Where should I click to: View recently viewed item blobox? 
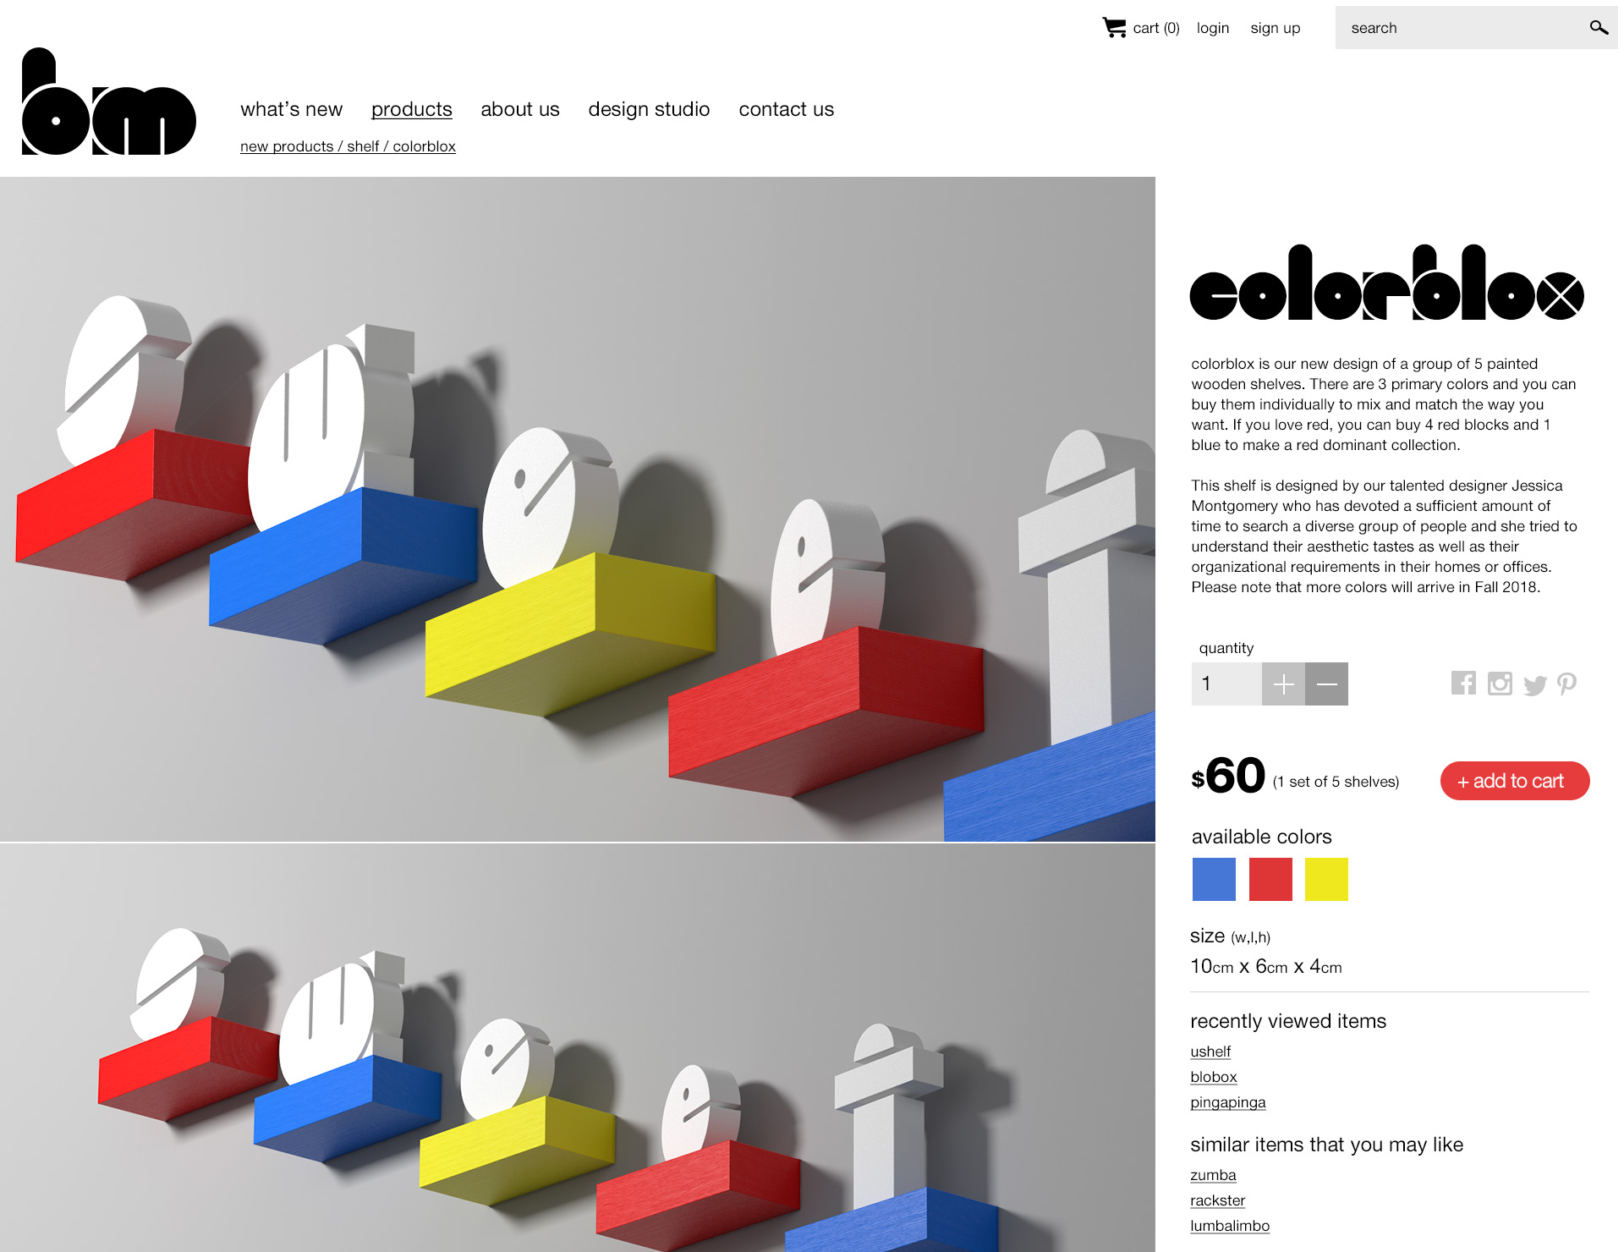click(1214, 1077)
